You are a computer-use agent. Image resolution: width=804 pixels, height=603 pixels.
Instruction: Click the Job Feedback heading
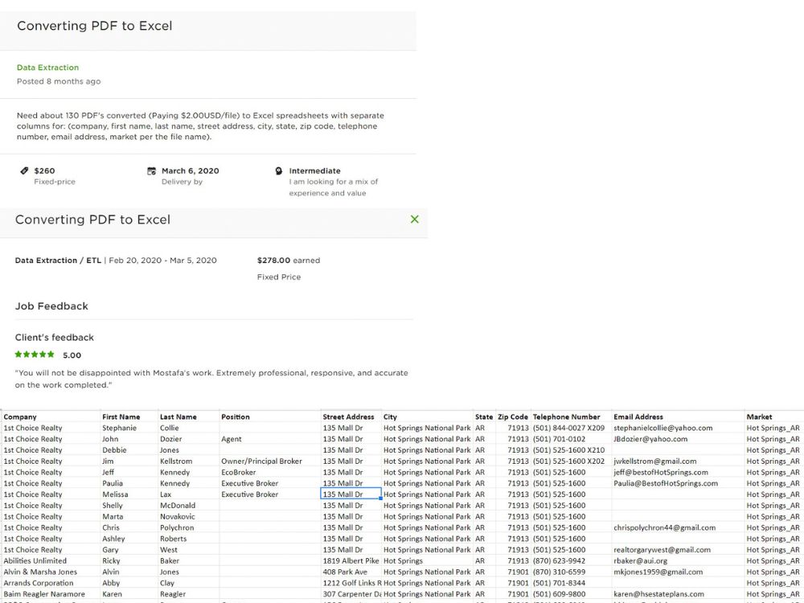coord(51,306)
